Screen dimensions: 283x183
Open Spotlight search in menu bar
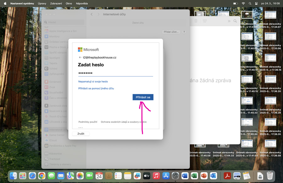[250, 3]
